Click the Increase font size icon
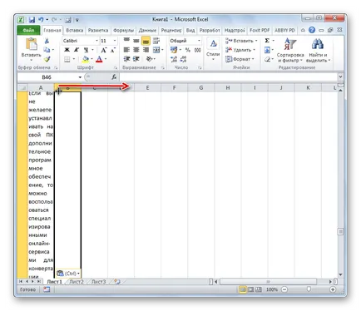 (103, 50)
